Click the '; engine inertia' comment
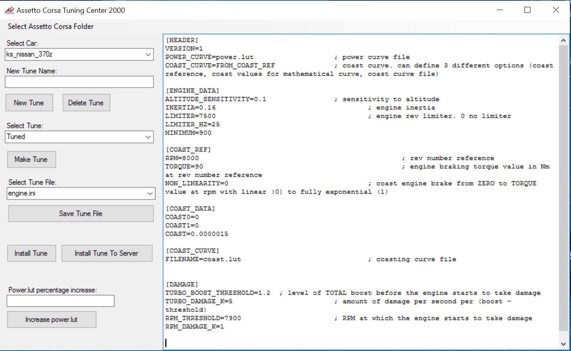Screen dimensions: 571x351 (x=401, y=108)
